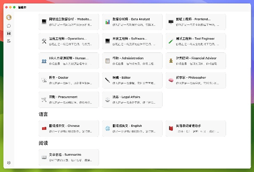The height and width of the screenshot is (172, 254).
Task: Click people icon of HR Human resources card
Action: click(44, 61)
